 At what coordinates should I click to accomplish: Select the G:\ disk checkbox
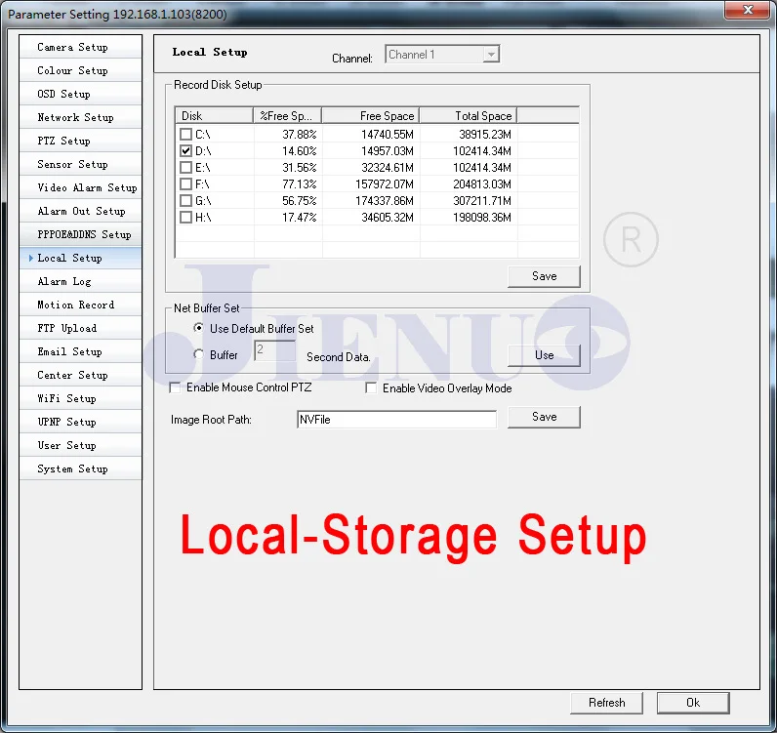tap(185, 201)
